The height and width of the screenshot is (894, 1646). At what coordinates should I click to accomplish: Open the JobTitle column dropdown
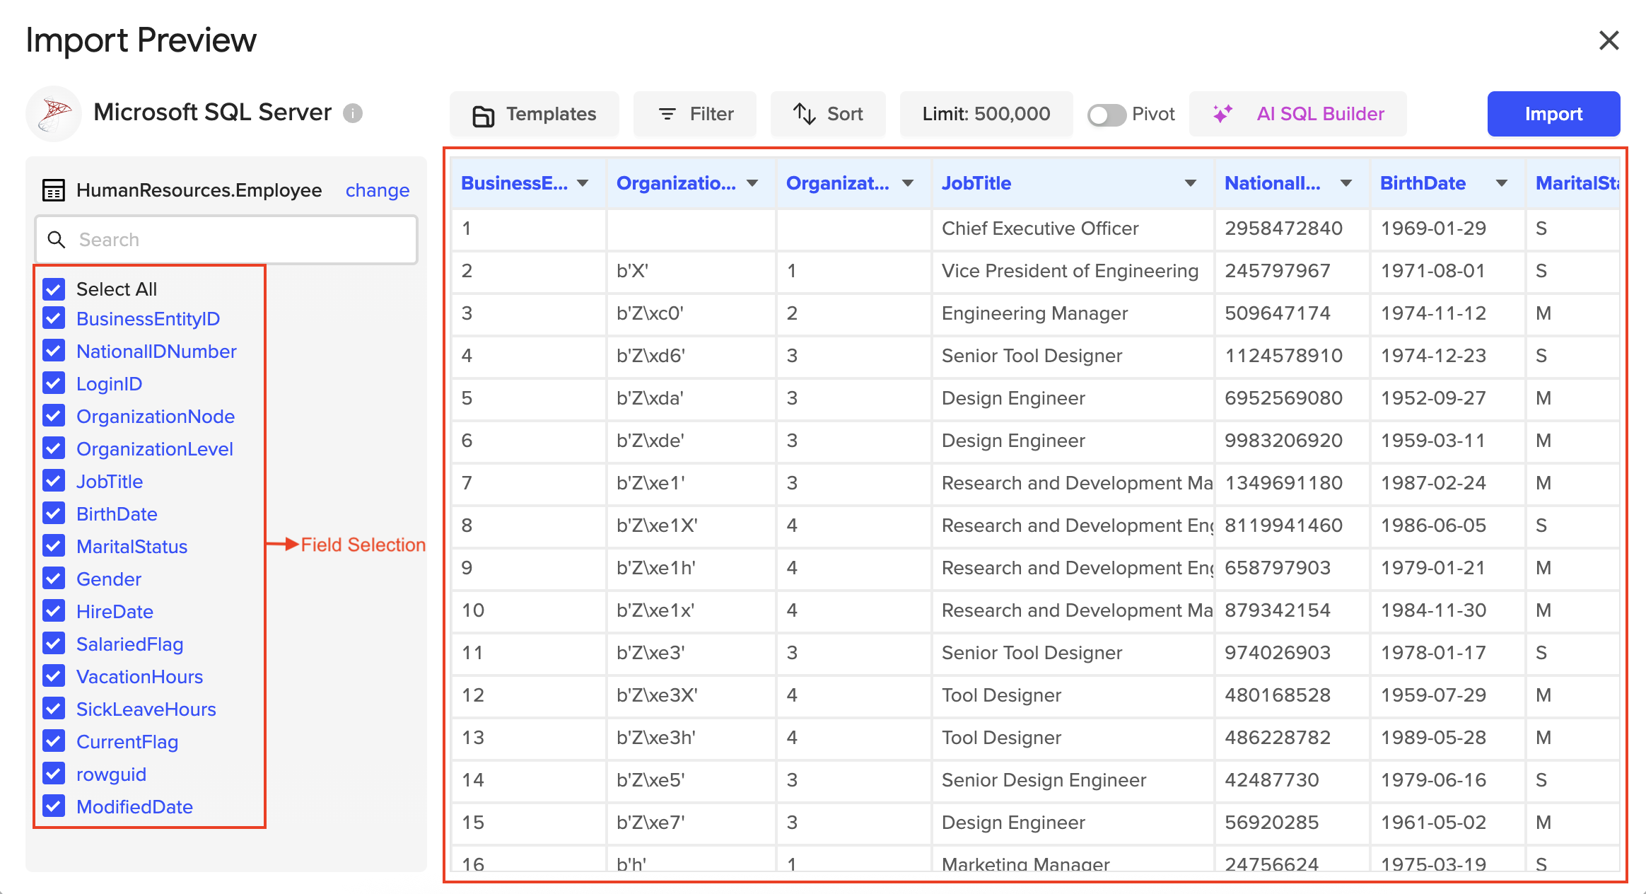(1190, 182)
